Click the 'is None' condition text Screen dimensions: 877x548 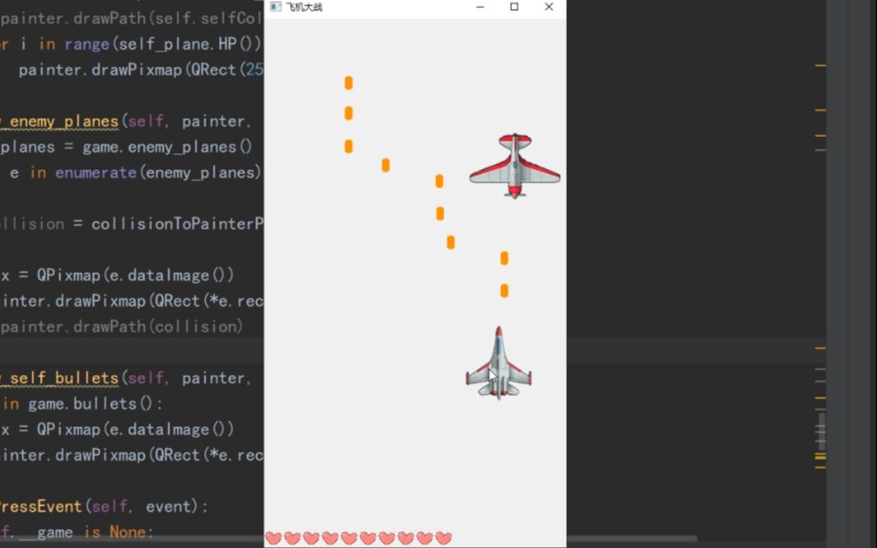[x=112, y=532]
